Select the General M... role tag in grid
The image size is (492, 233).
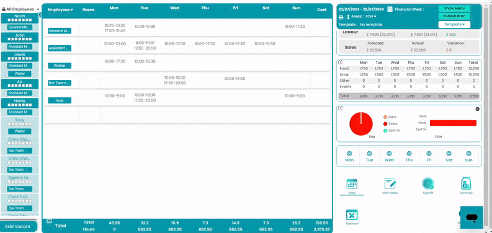click(x=60, y=31)
